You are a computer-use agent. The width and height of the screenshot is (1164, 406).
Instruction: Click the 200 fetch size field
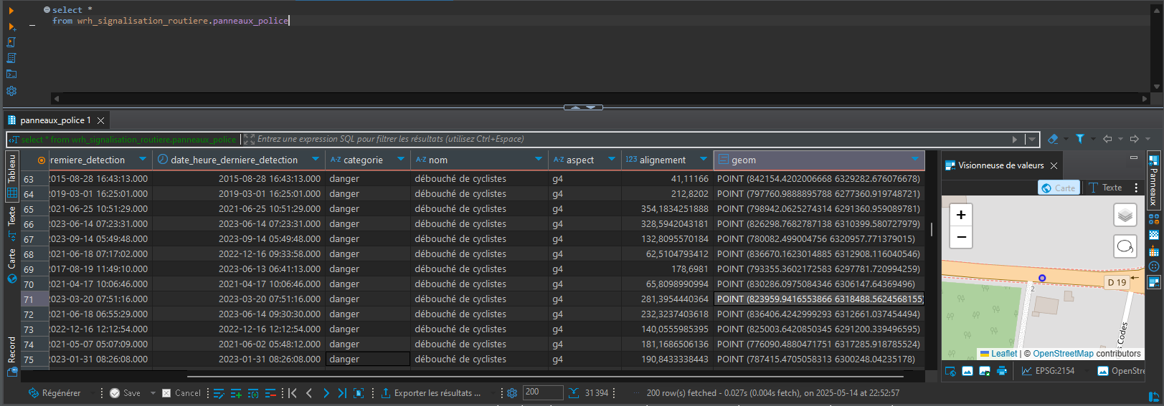coord(543,392)
